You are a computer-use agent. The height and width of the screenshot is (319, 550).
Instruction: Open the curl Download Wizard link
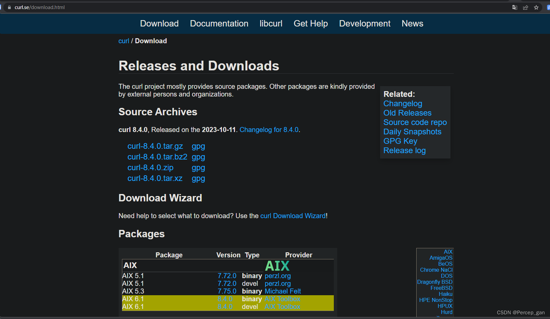click(293, 216)
